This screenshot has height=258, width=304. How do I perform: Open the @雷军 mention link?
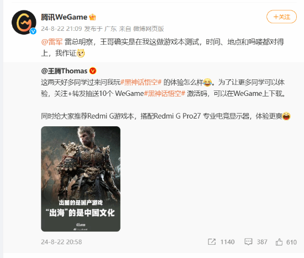coord(52,42)
